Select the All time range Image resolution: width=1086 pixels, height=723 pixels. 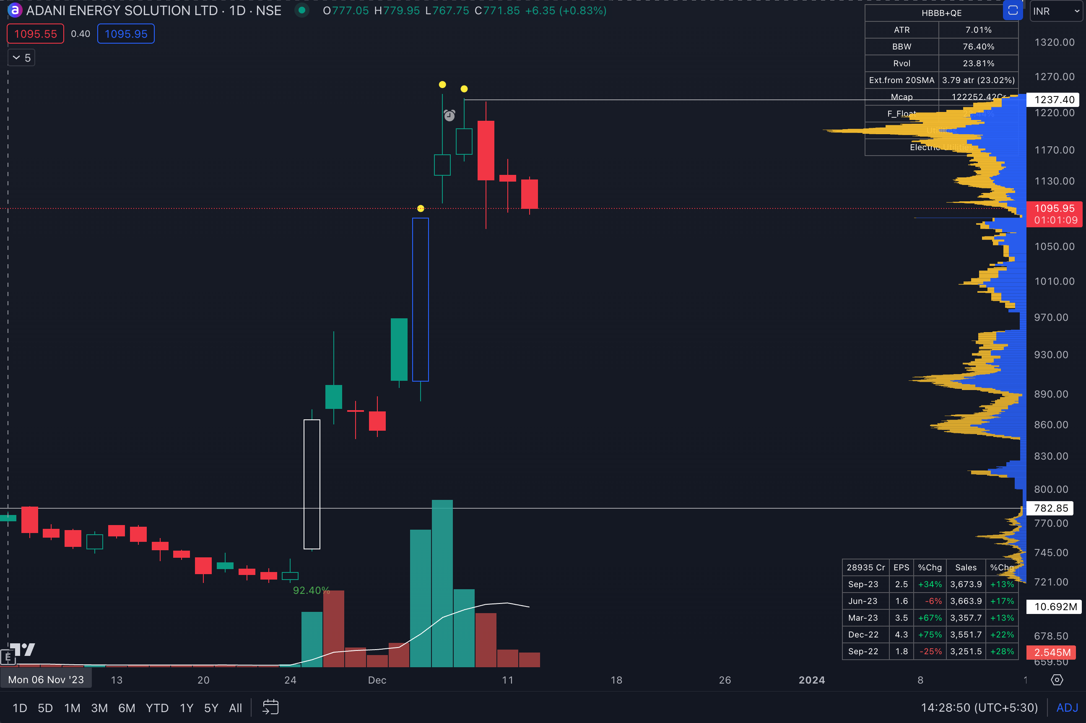236,708
